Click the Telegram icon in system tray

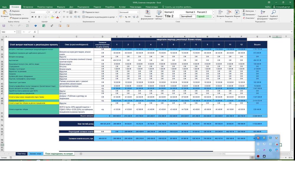[271, 150]
